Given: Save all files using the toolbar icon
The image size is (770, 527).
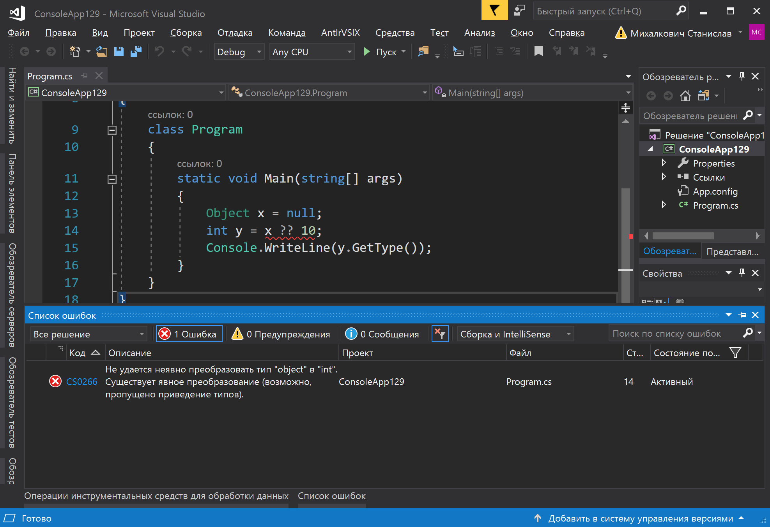Looking at the screenshot, I should click(136, 51).
